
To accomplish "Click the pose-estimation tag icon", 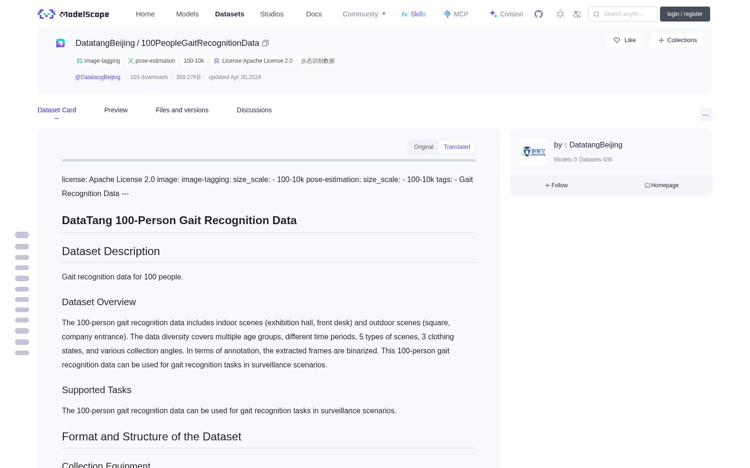I will [131, 61].
